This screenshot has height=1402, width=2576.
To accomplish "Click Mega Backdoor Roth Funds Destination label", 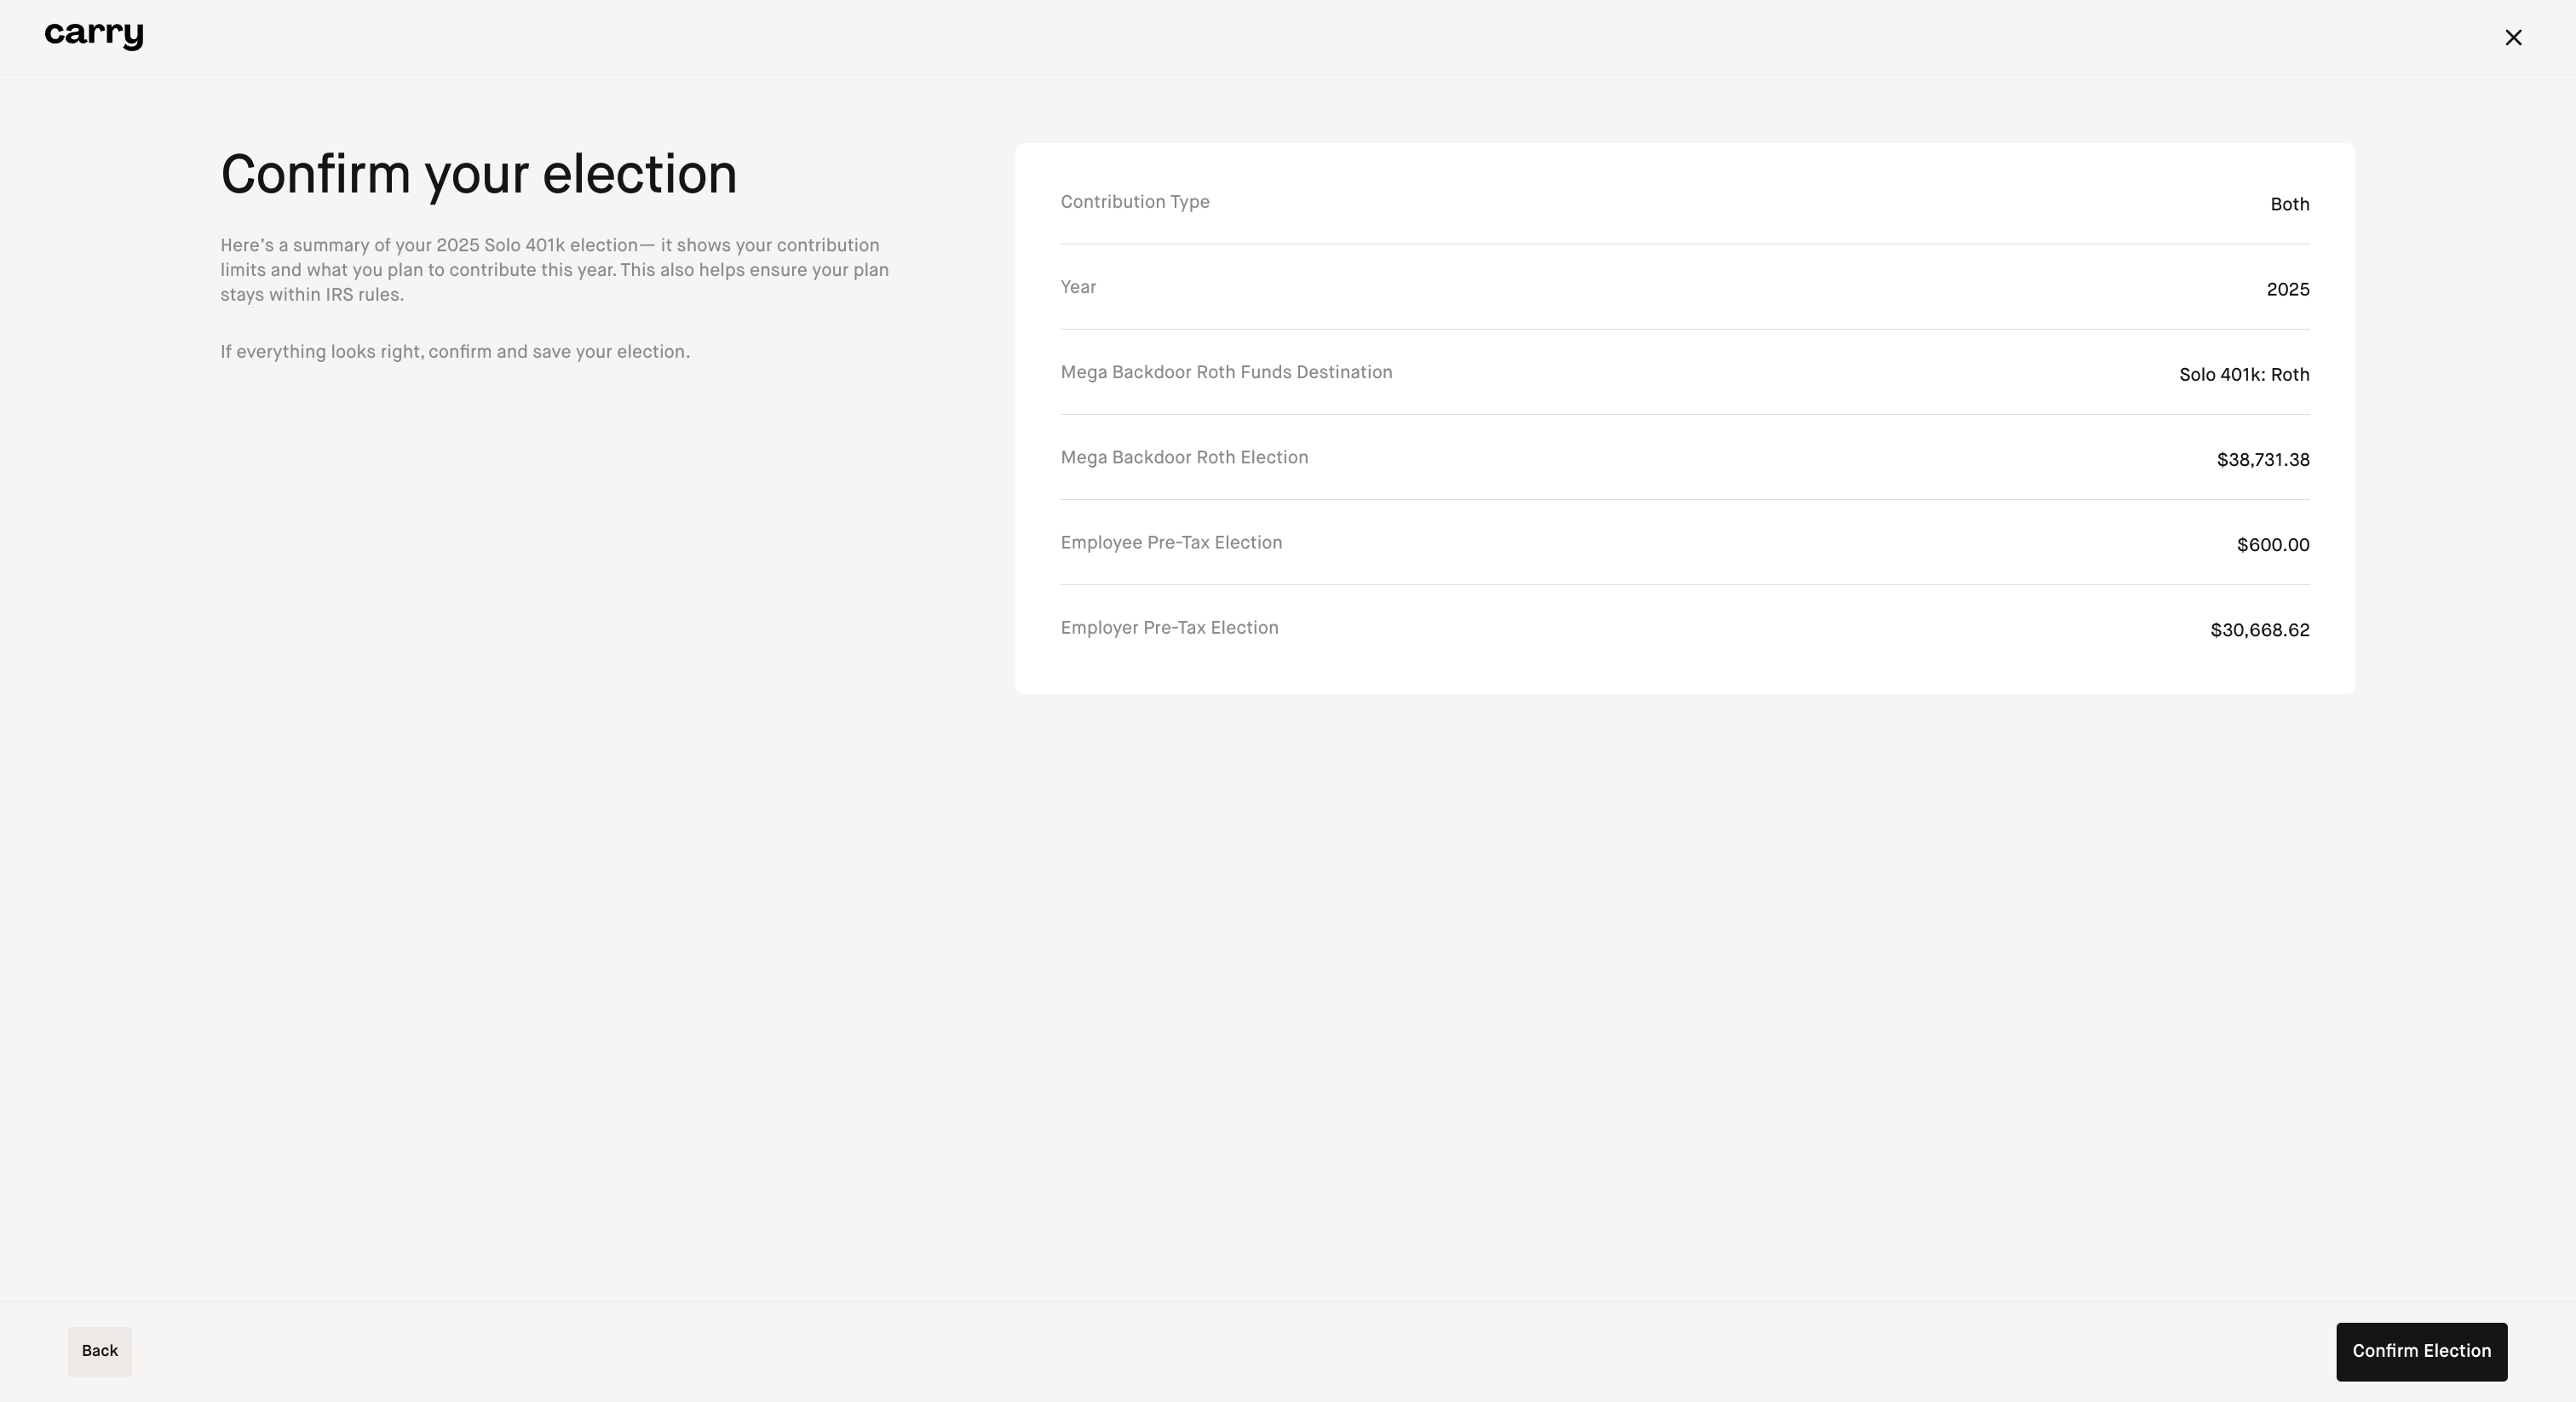I will pyautogui.click(x=1225, y=372).
